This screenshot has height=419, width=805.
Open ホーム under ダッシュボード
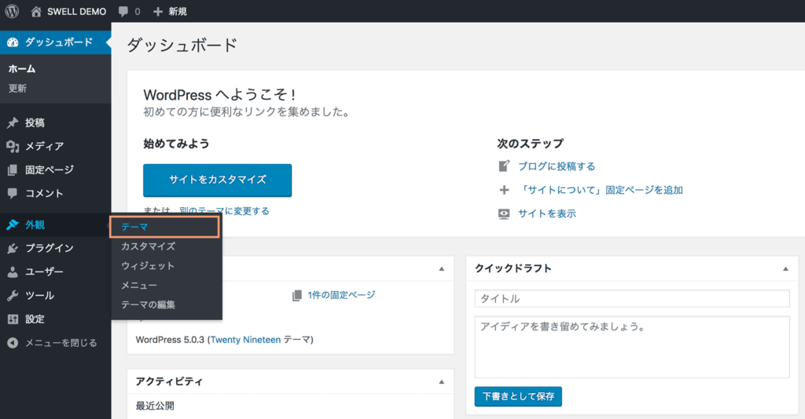21,68
